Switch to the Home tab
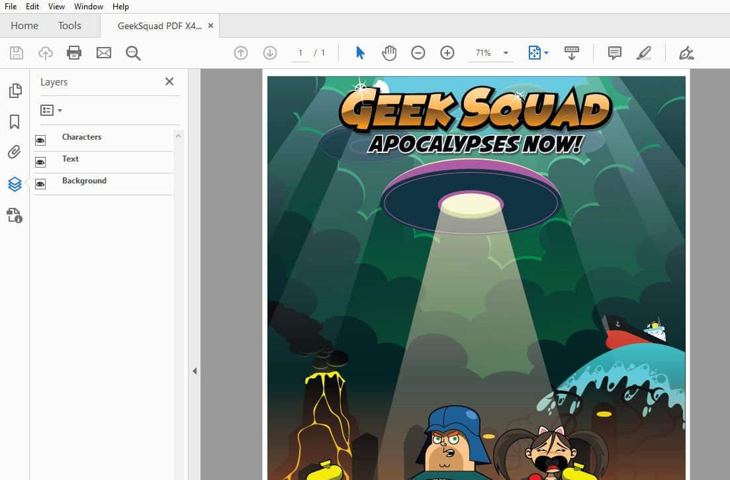Image resolution: width=730 pixels, height=480 pixels. click(x=24, y=25)
